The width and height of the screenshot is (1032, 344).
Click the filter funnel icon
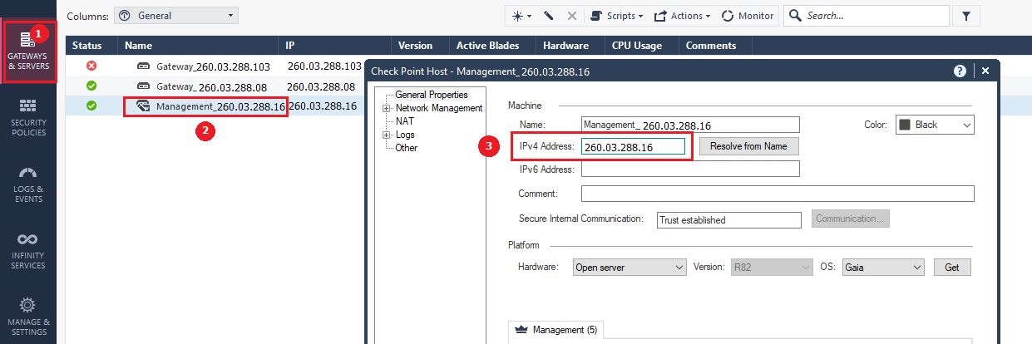[x=965, y=16]
